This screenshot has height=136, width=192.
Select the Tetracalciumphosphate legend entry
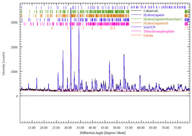coord(159,31)
